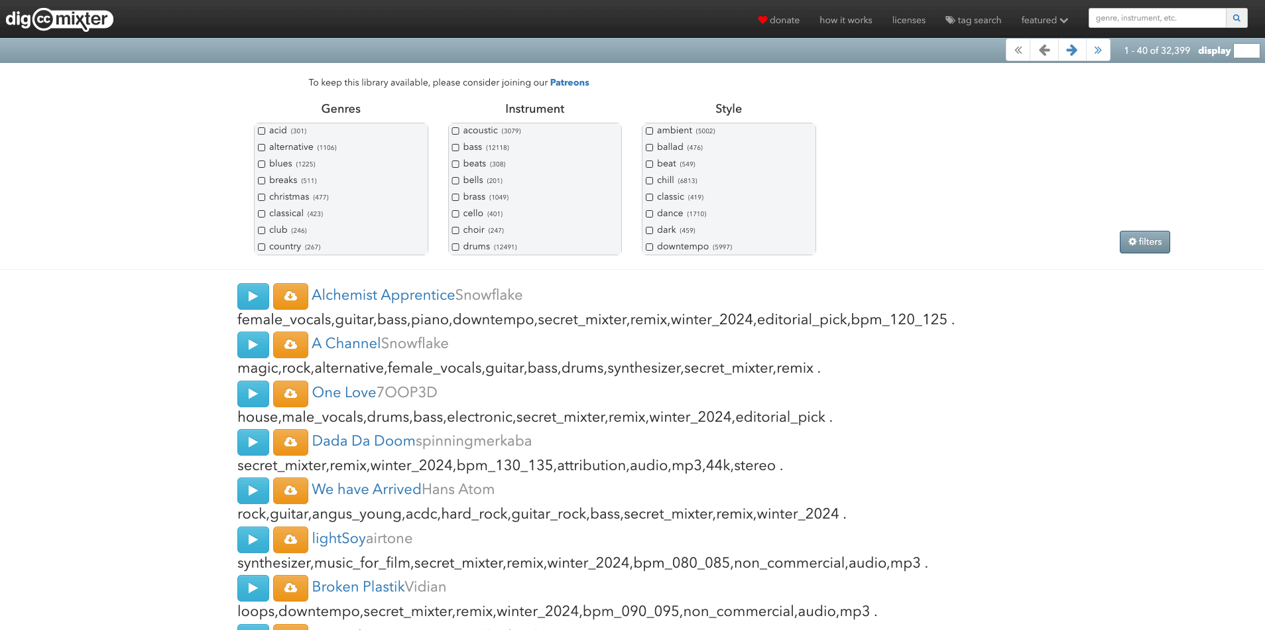Open the filters panel
This screenshot has height=630, width=1265.
click(x=1144, y=242)
